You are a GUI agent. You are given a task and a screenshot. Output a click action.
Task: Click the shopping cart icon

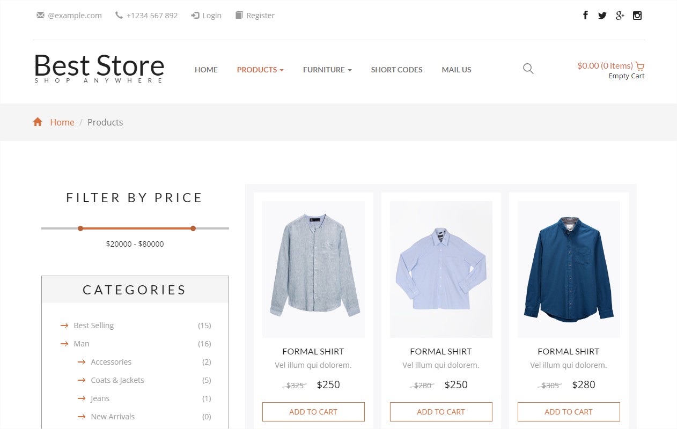[x=639, y=66]
